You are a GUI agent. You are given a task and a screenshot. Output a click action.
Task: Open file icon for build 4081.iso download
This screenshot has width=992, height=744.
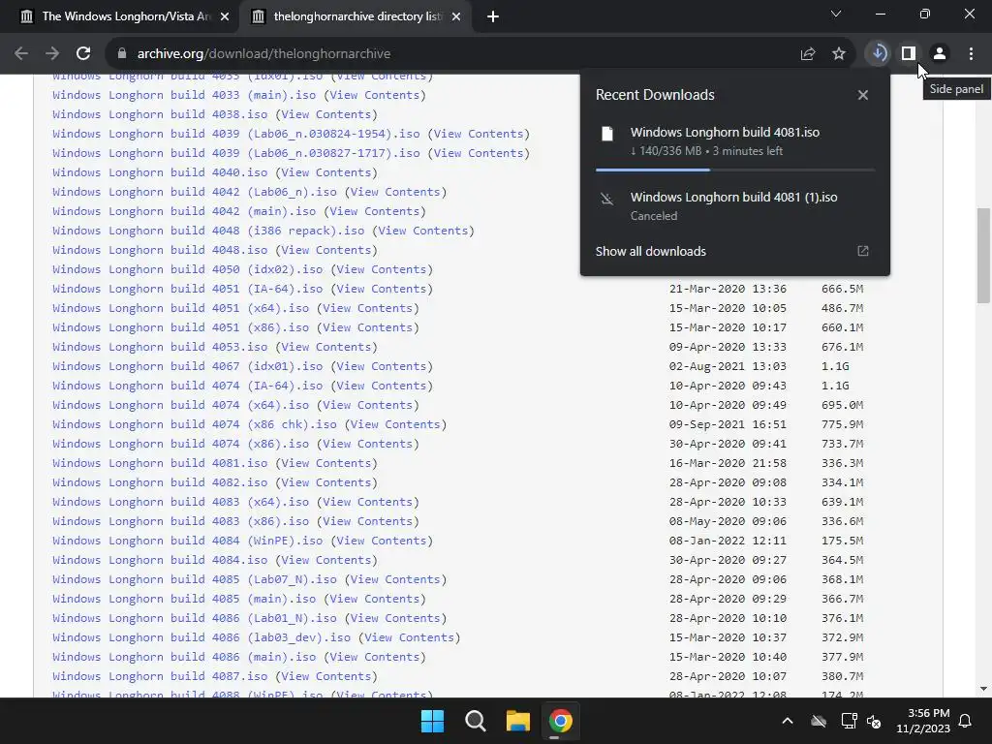tap(607, 134)
